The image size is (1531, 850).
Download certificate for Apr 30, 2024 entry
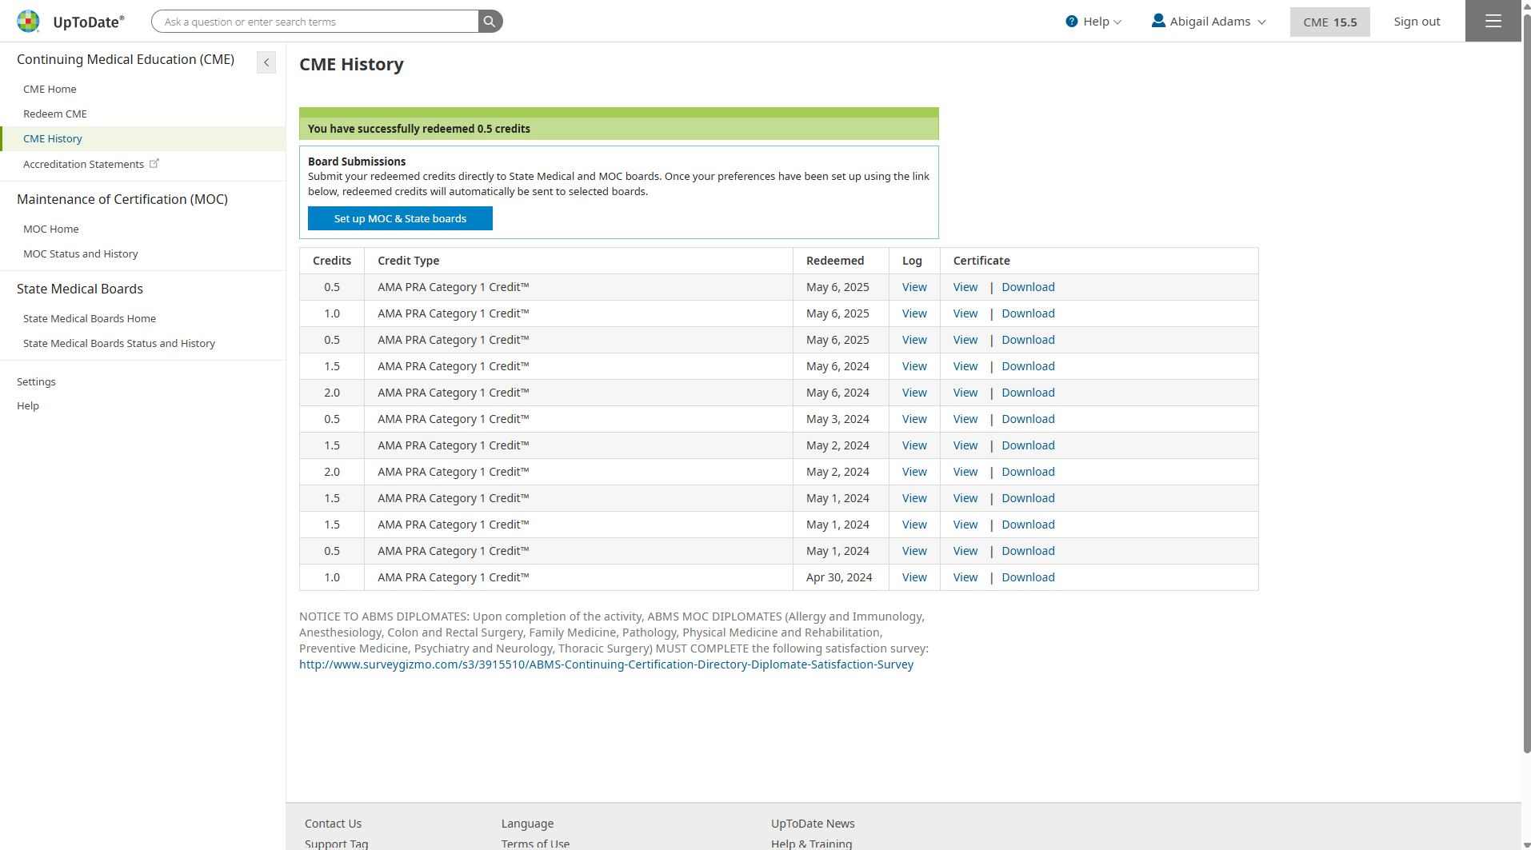(x=1028, y=577)
